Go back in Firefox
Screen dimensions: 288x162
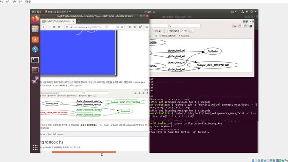tap(44, 27)
